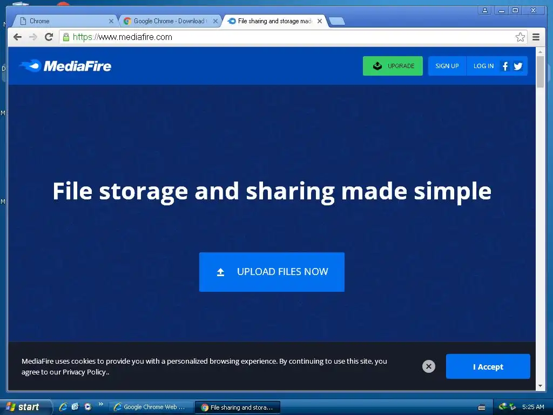Image resolution: width=553 pixels, height=415 pixels.
Task: Click the green padlock in address bar
Action: (x=66, y=37)
